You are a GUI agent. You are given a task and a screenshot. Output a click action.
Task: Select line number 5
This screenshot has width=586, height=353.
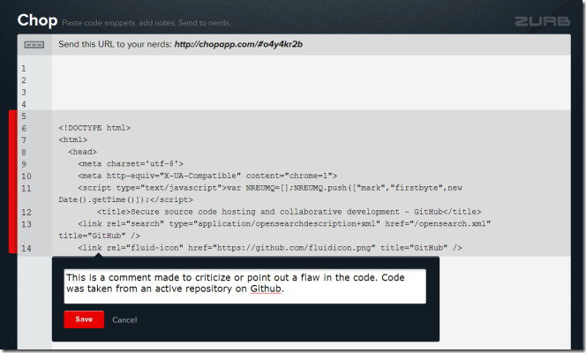(x=24, y=116)
